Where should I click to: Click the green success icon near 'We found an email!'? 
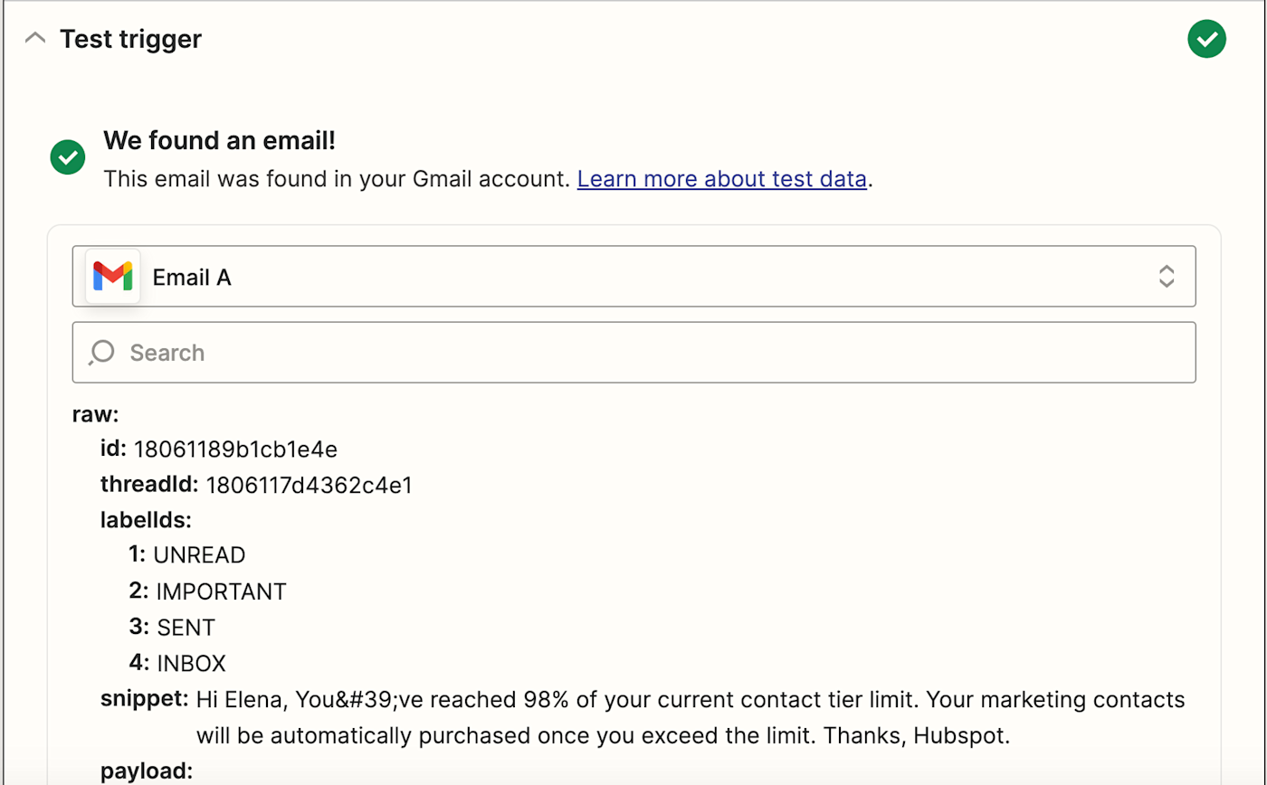coord(68,157)
